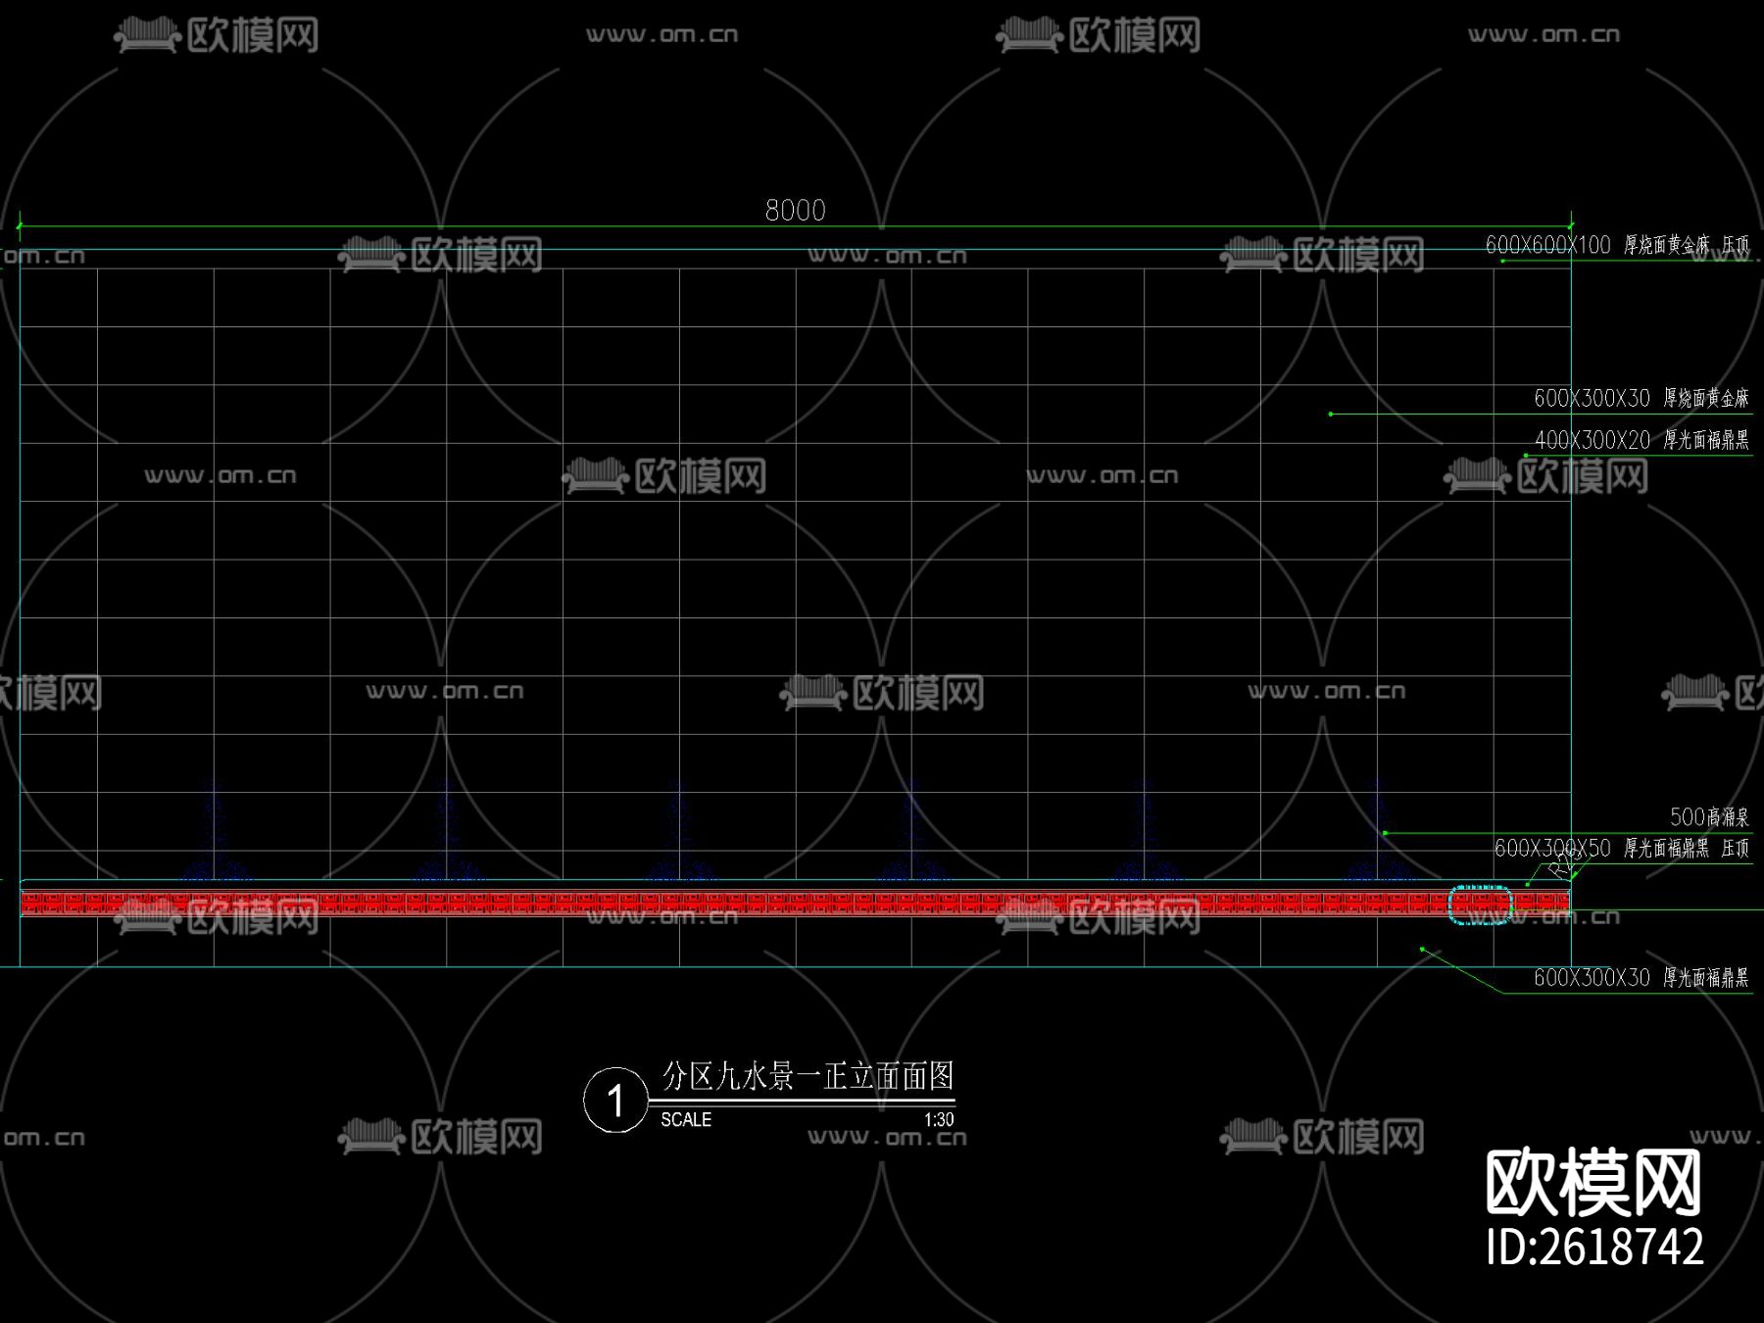Select the 600X300X30 厚烧面黄金麻 label
This screenshot has height=1323, width=1764.
click(1641, 398)
